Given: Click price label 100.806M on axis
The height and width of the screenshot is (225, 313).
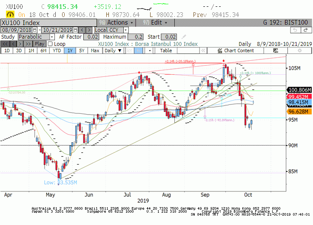Looking at the screenshot, I should click(299, 90).
